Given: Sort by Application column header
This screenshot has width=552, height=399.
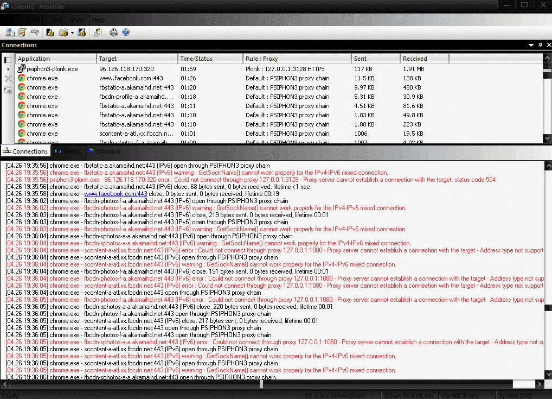Looking at the screenshot, I should [x=56, y=59].
